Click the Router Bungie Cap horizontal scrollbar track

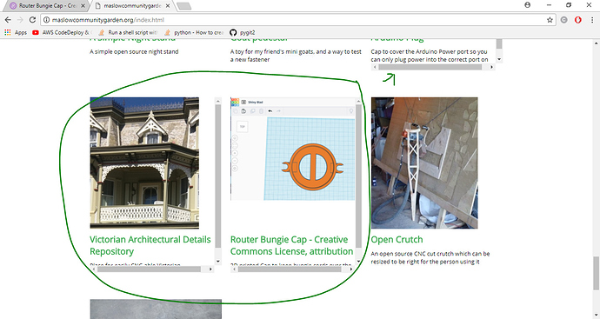coord(292,269)
